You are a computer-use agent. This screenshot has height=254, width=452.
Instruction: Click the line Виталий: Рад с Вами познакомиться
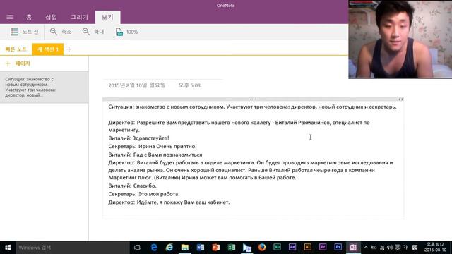[155, 155]
